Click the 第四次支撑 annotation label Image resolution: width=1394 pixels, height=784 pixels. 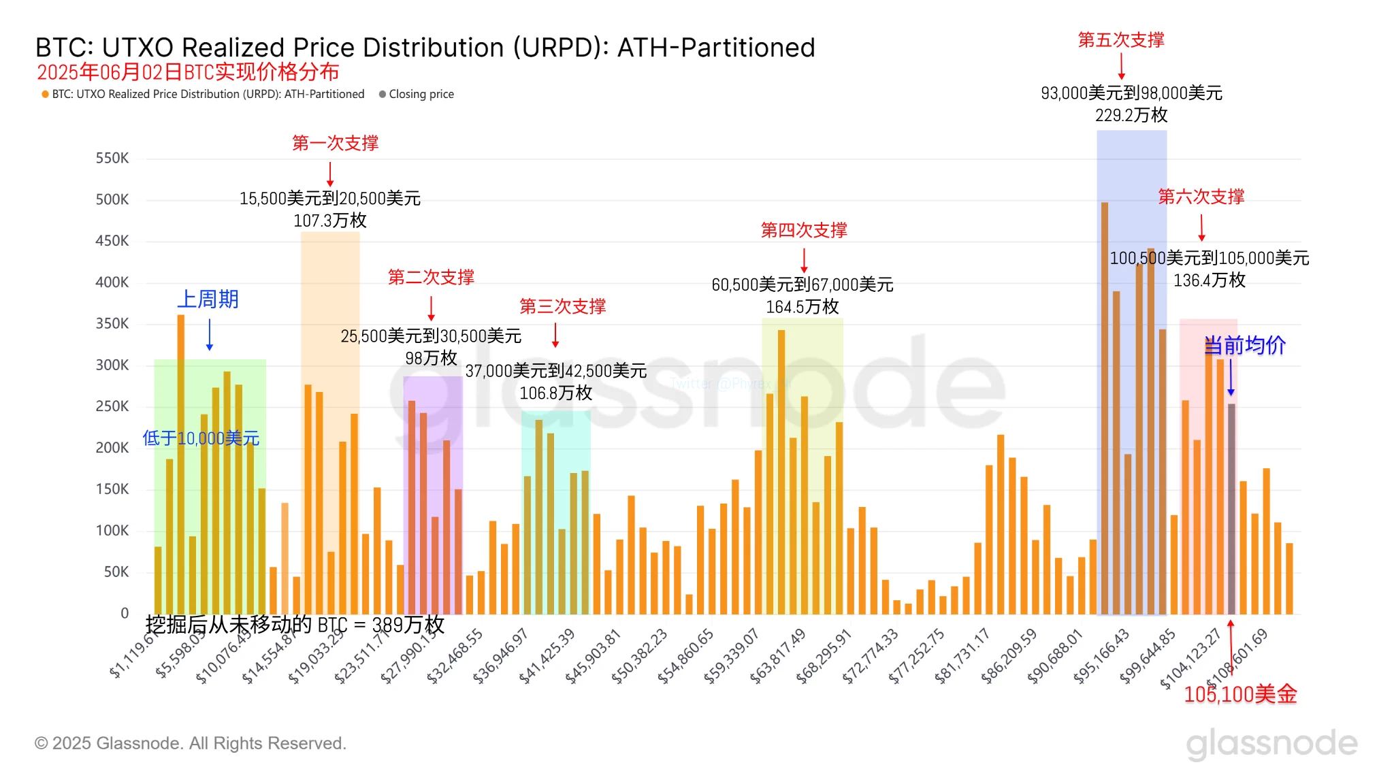(x=804, y=231)
